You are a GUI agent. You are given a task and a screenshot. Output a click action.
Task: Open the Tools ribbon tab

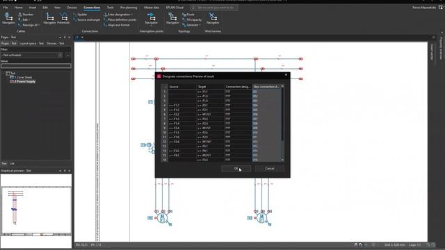tap(110, 8)
